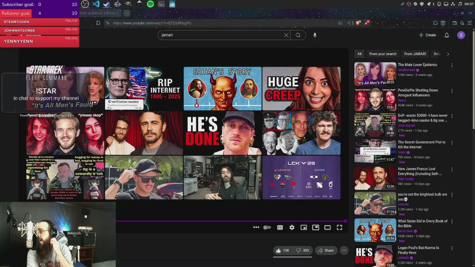Toggle closed captions CC button
Screen dimensions: 475x267
tap(280, 228)
